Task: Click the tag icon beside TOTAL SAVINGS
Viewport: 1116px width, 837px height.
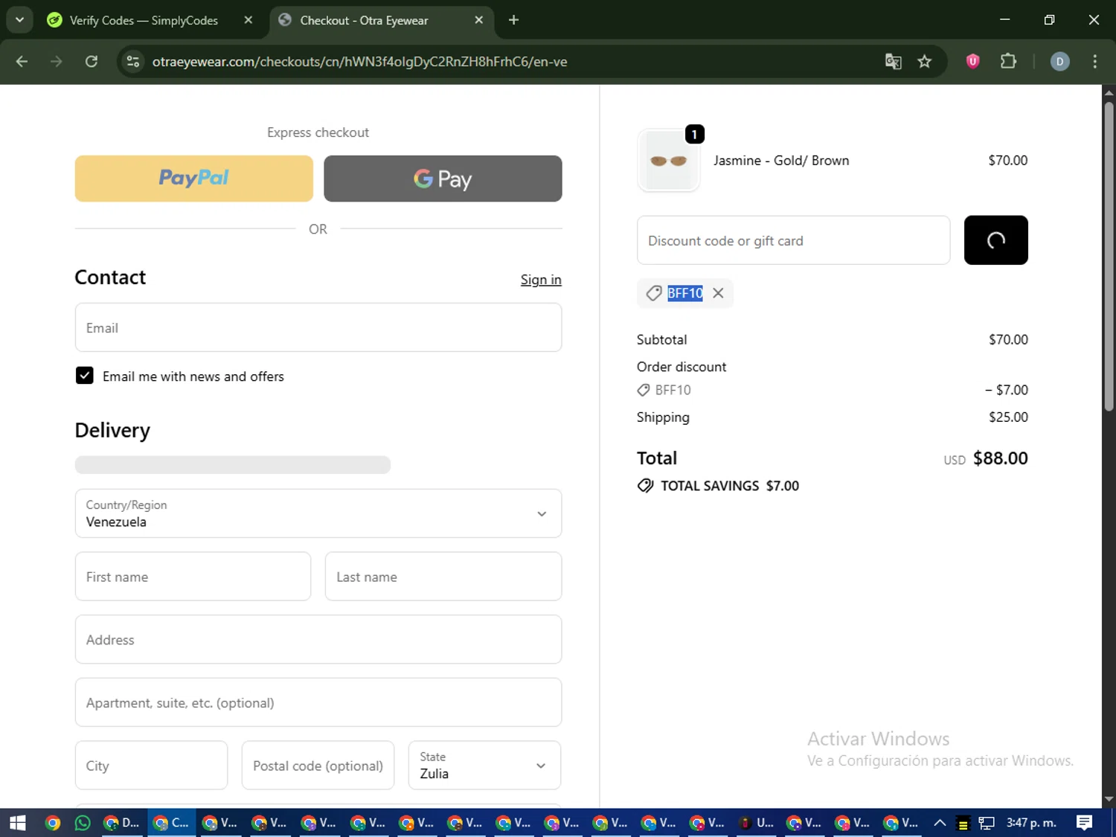Action: click(x=646, y=486)
